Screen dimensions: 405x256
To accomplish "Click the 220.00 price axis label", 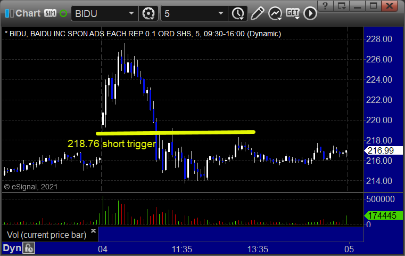I will [x=379, y=120].
